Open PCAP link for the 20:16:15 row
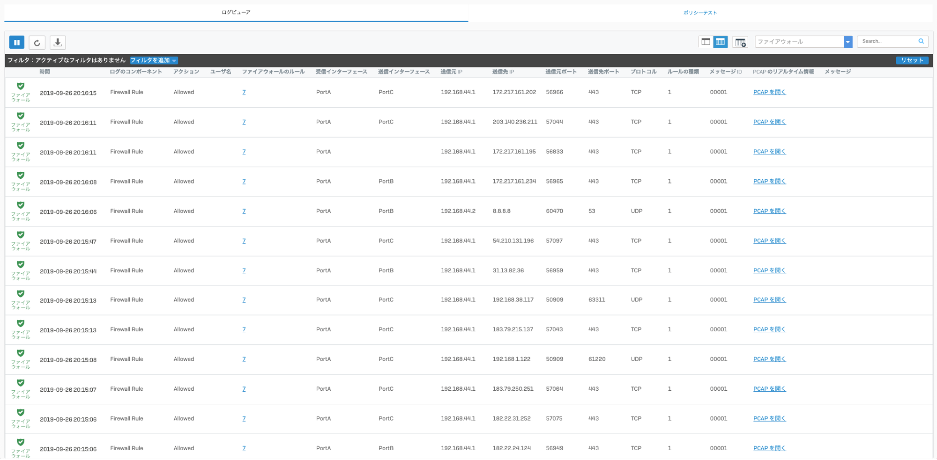937x460 pixels. tap(769, 92)
